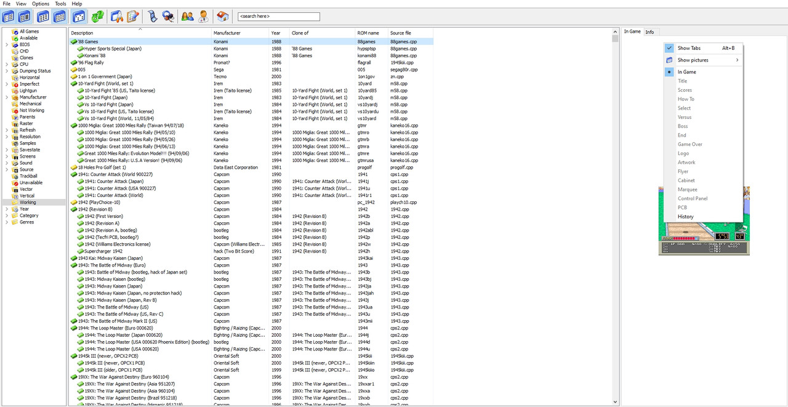Select the Genres folder in the tree
Image resolution: width=788 pixels, height=407 pixels.
click(26, 222)
